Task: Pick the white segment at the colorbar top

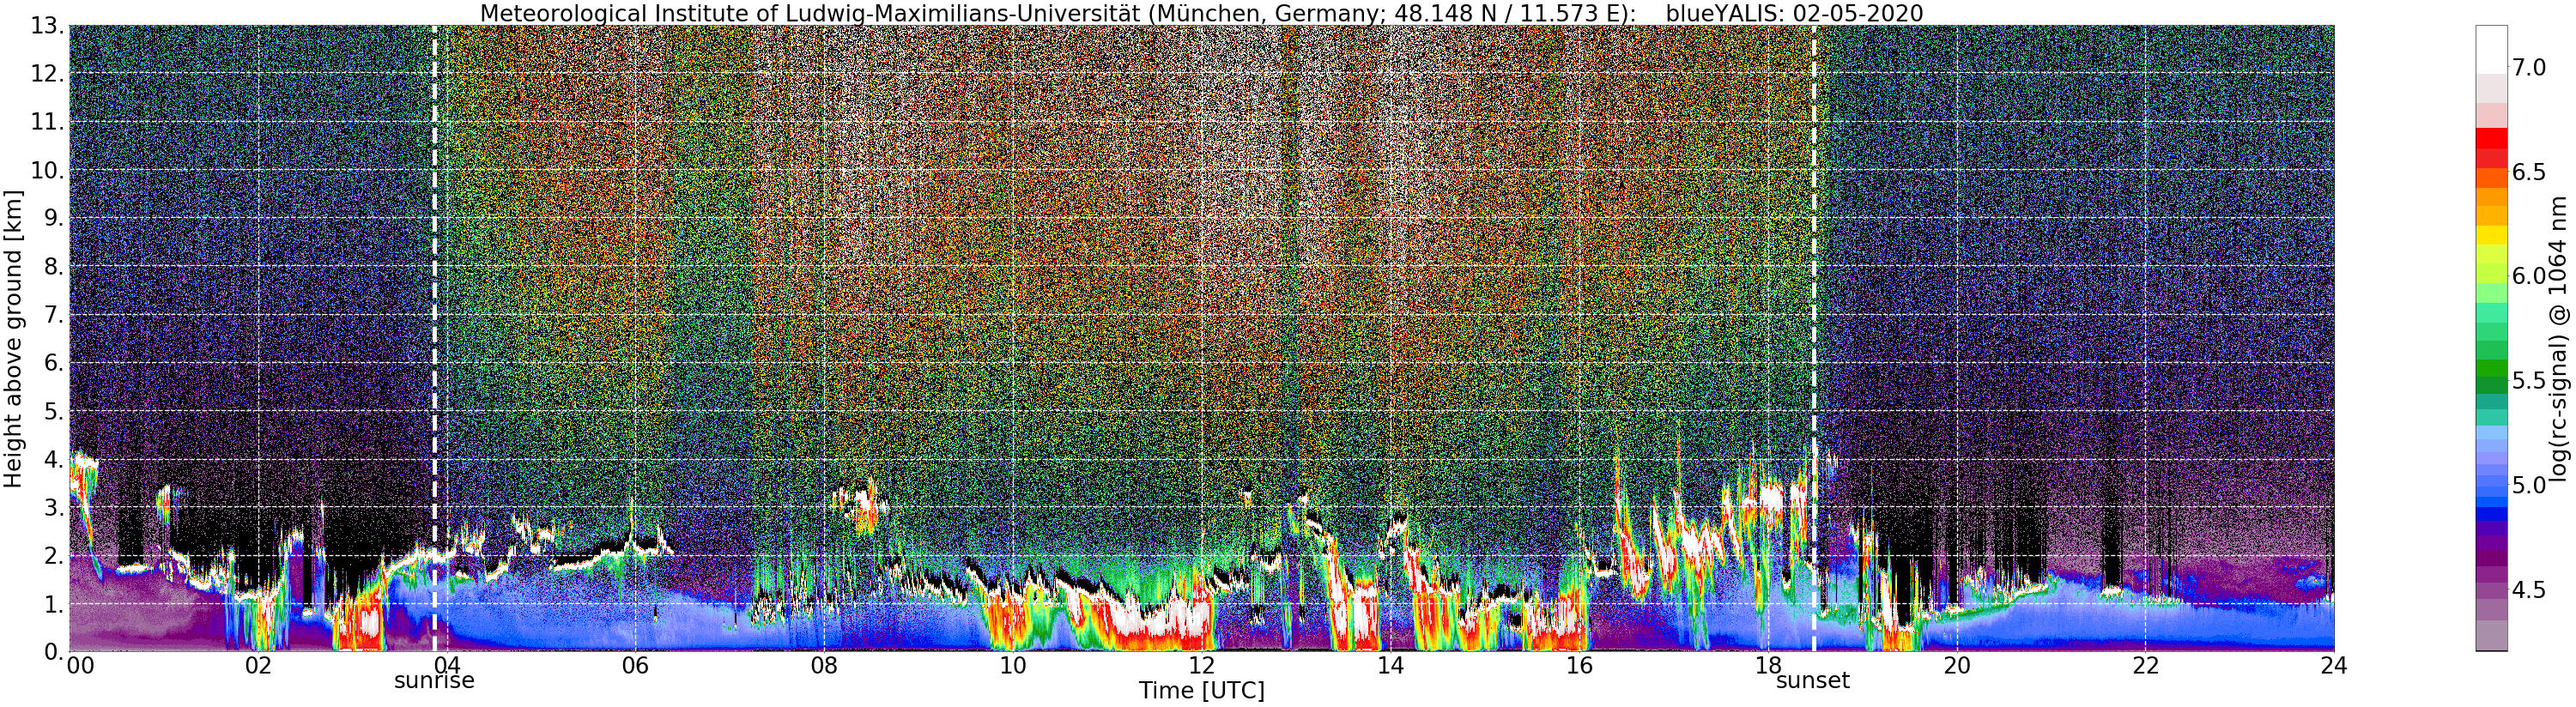Action: click(2491, 49)
